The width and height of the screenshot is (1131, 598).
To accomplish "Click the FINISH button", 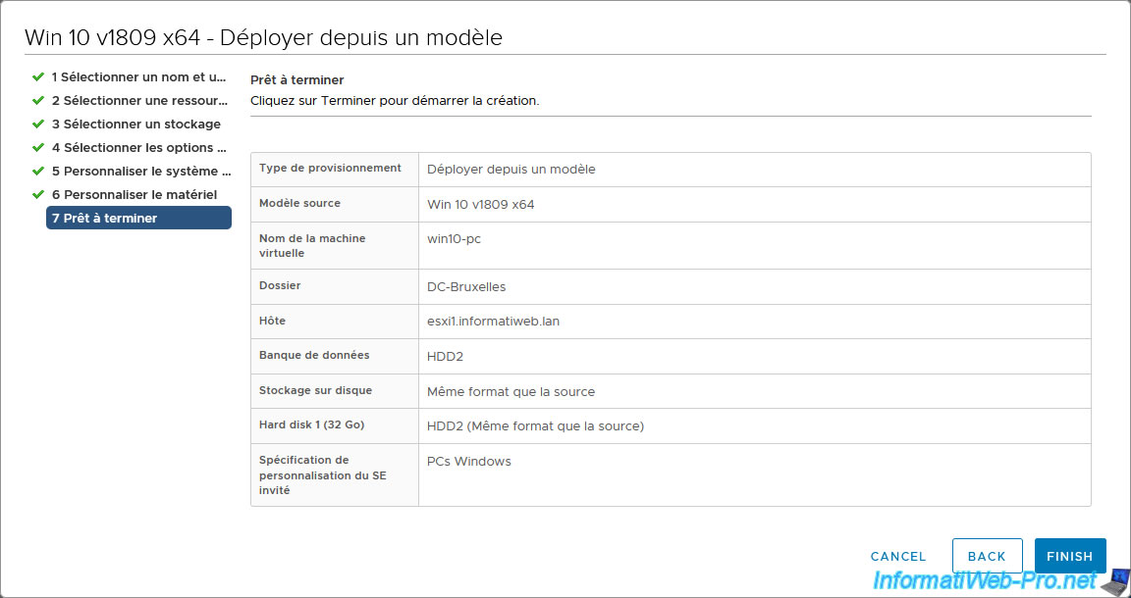I will click(1070, 556).
